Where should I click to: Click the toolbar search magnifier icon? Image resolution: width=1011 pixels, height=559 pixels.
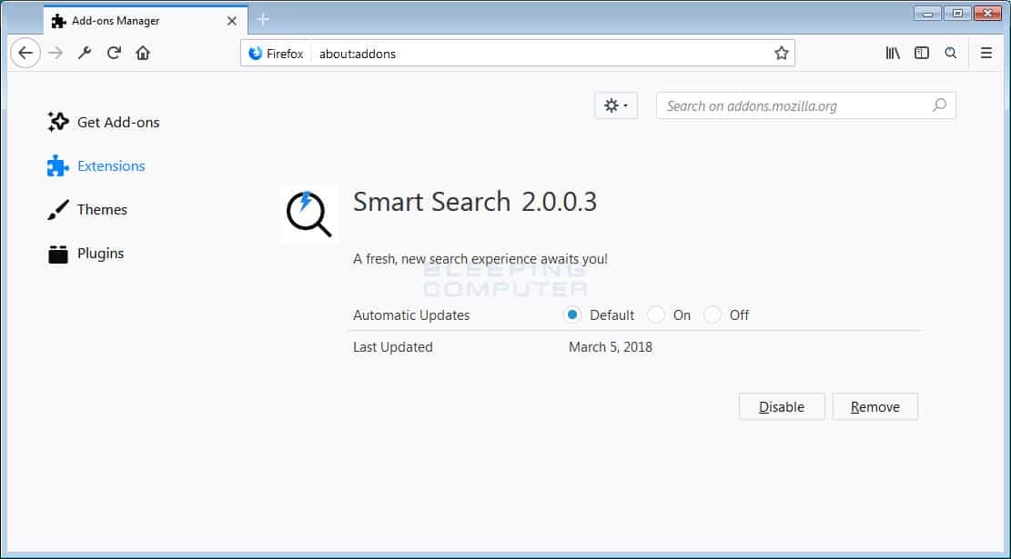(x=951, y=54)
